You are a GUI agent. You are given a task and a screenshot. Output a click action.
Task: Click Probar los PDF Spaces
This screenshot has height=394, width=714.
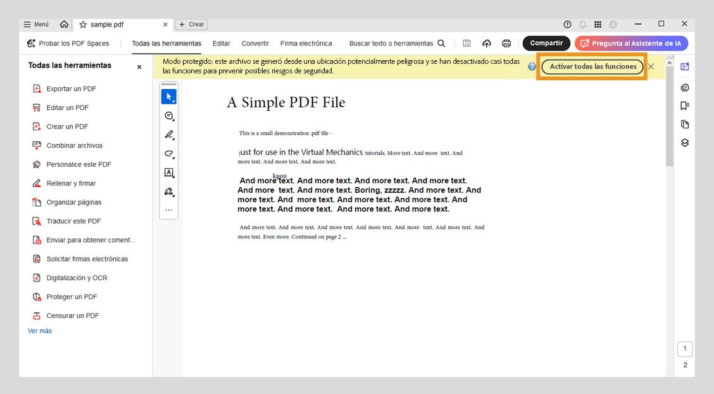68,43
